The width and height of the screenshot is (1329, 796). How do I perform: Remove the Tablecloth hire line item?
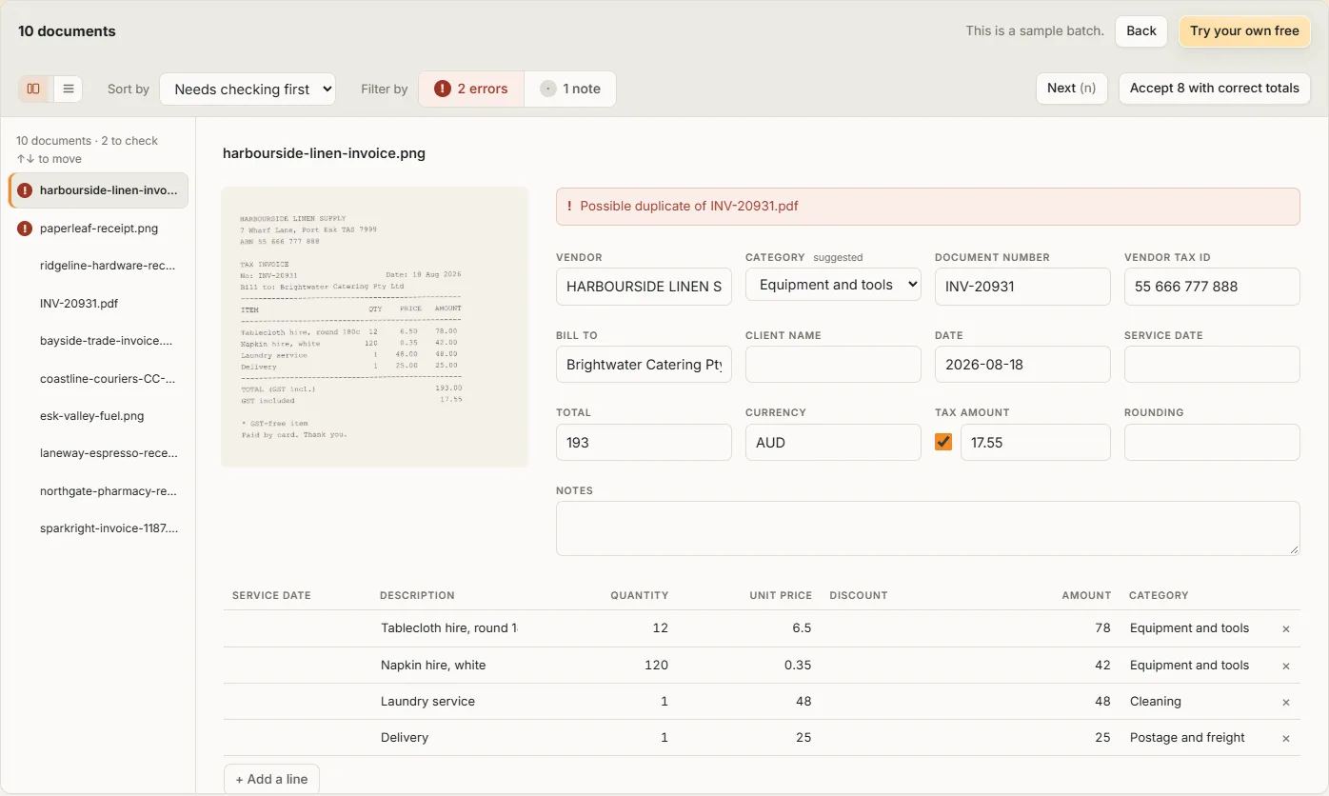1286,628
